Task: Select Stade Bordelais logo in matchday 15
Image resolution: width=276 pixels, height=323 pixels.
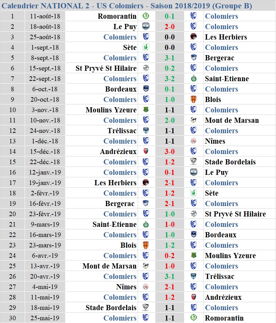Action: (x=193, y=162)
